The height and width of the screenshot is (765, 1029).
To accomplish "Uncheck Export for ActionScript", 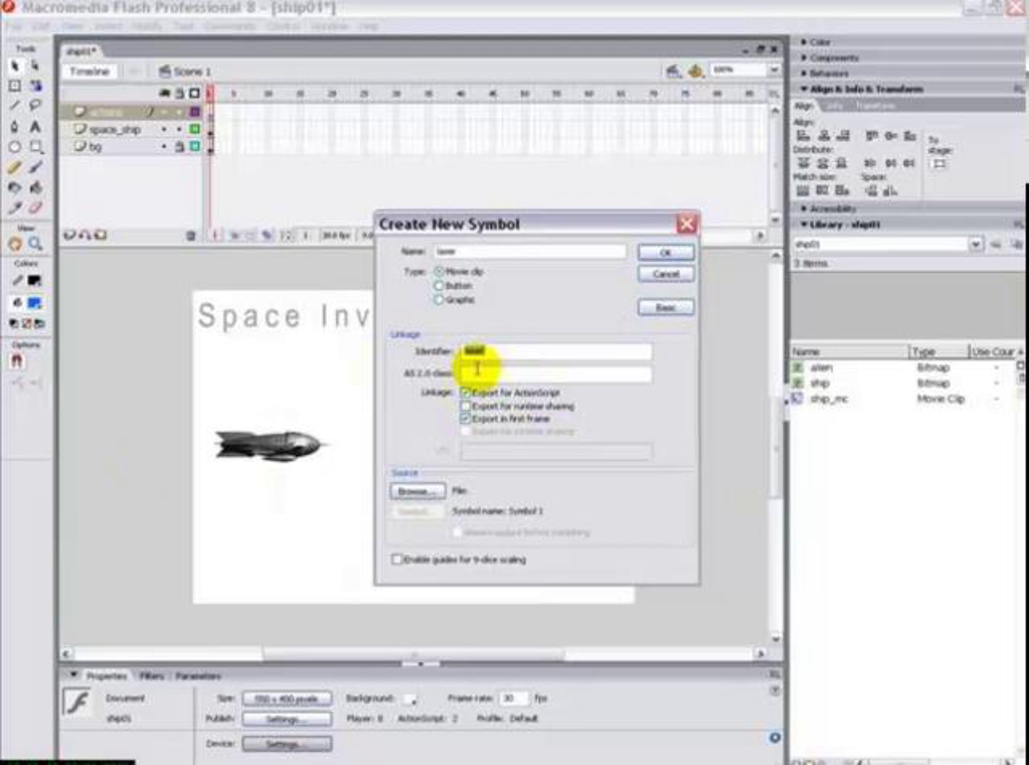I will coord(465,393).
